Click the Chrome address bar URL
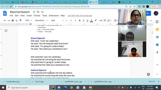The width and height of the screenshot is (161, 90). pos(54,6)
